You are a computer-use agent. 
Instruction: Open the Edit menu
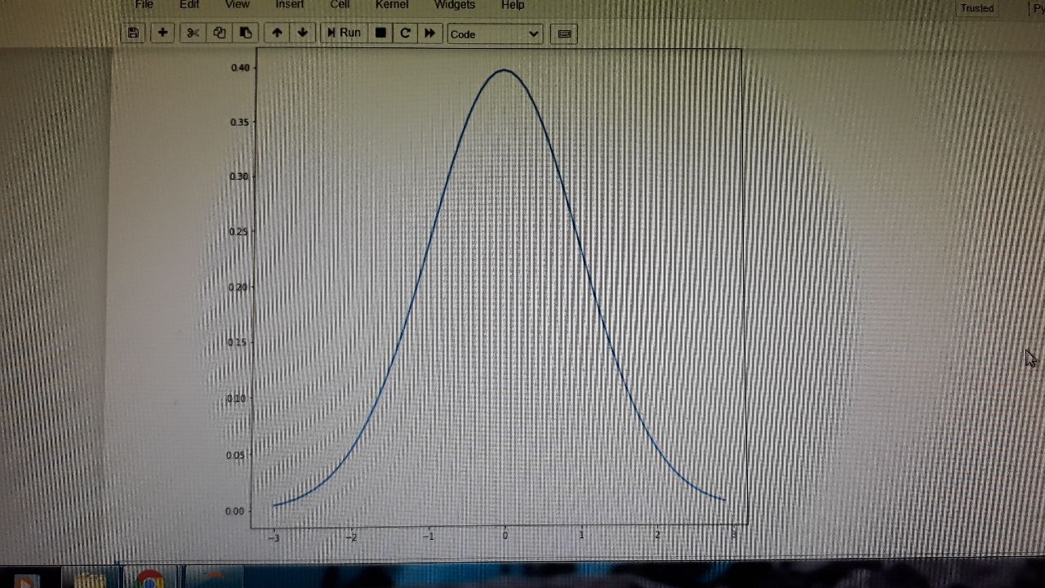pos(189,5)
